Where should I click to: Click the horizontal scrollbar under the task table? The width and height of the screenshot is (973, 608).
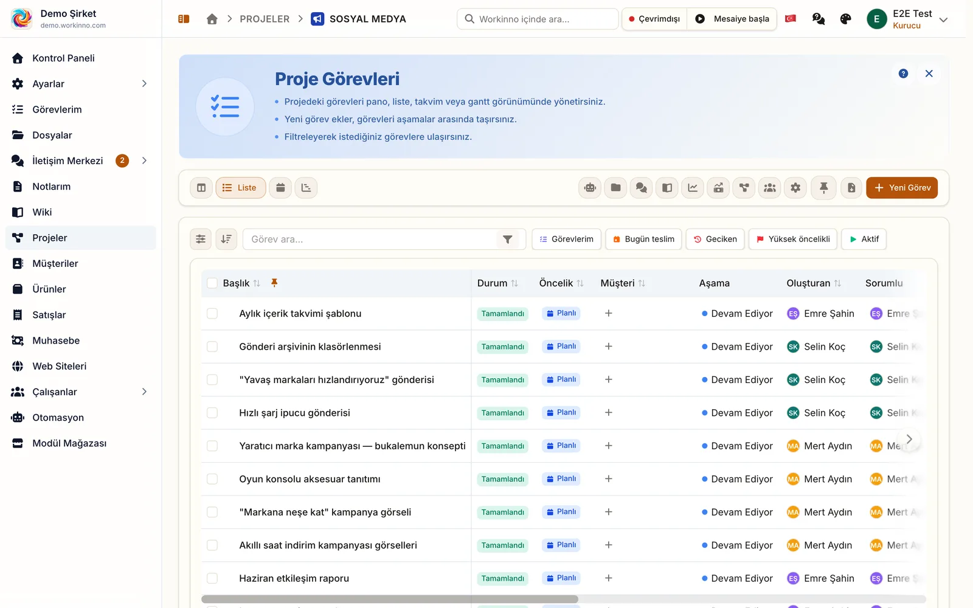389,599
